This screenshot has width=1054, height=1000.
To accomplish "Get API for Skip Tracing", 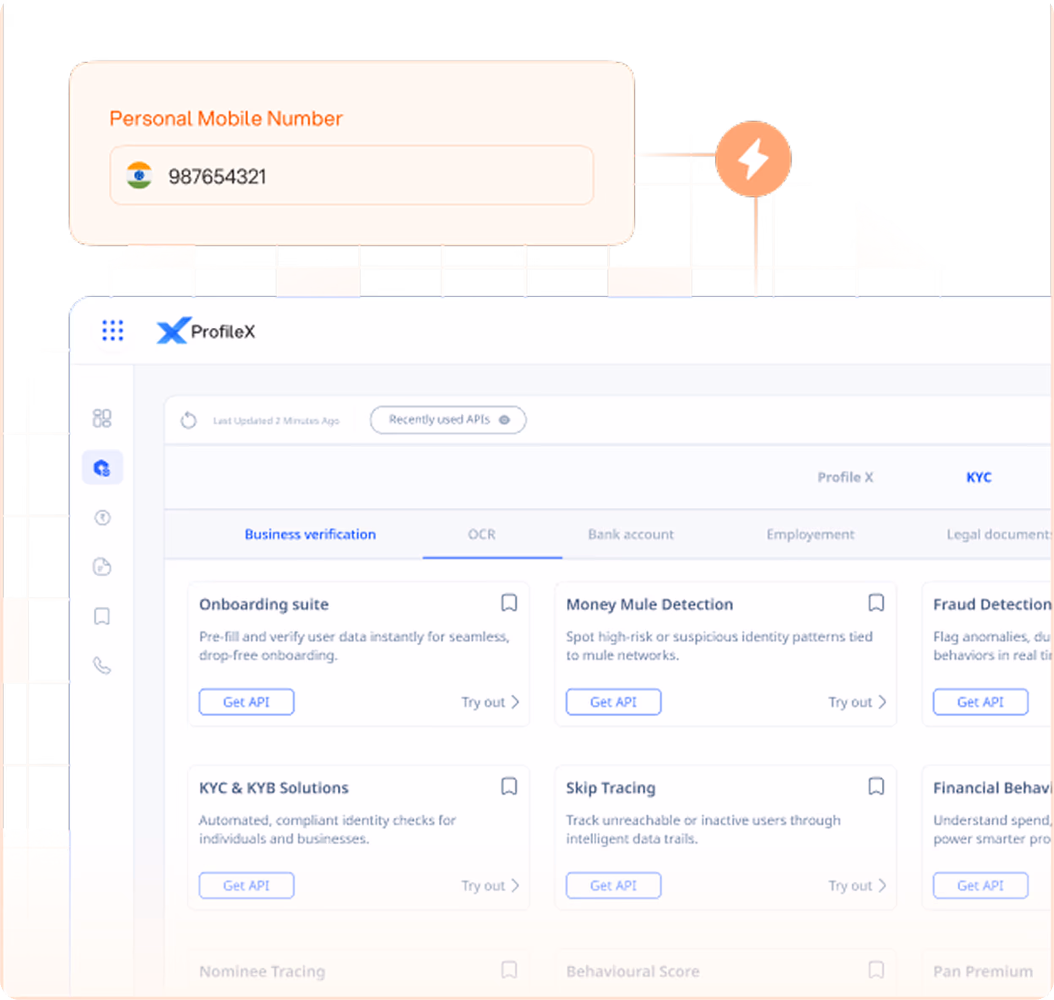I will pos(614,886).
